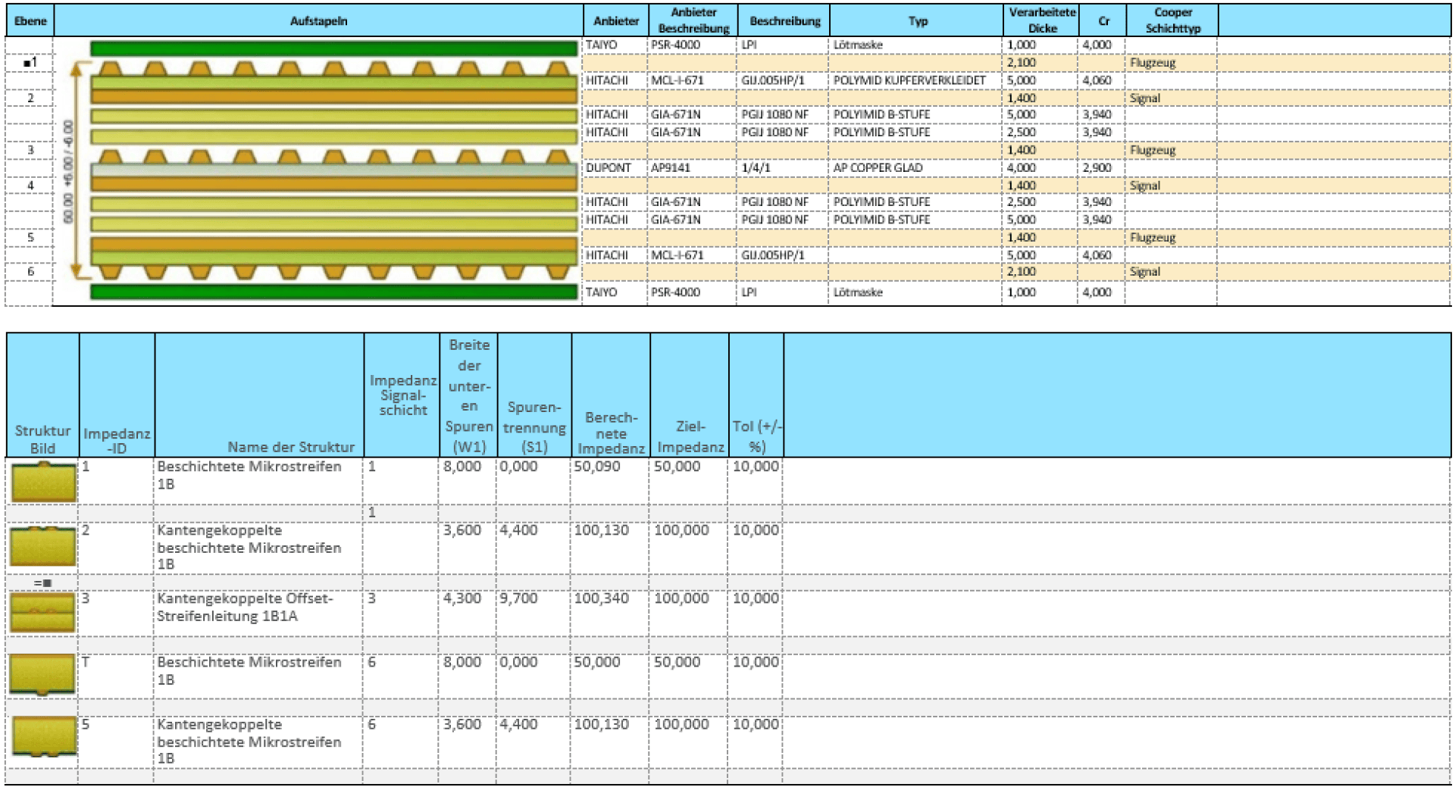Click the Impedanz Signalschicht column header
Image resolution: width=1455 pixels, height=787 pixels.
(402, 395)
